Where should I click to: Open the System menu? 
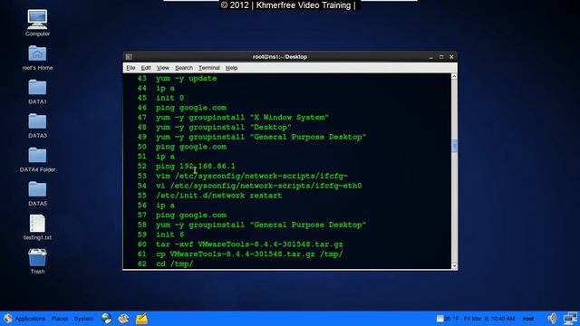[83, 318]
